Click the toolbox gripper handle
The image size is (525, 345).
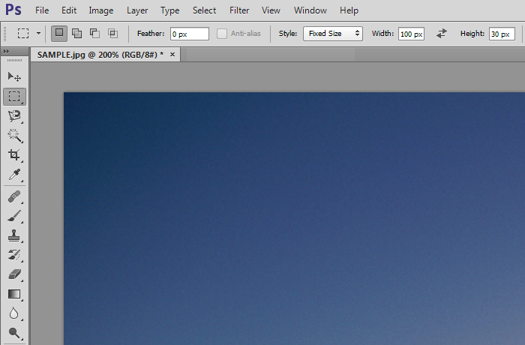[15, 60]
